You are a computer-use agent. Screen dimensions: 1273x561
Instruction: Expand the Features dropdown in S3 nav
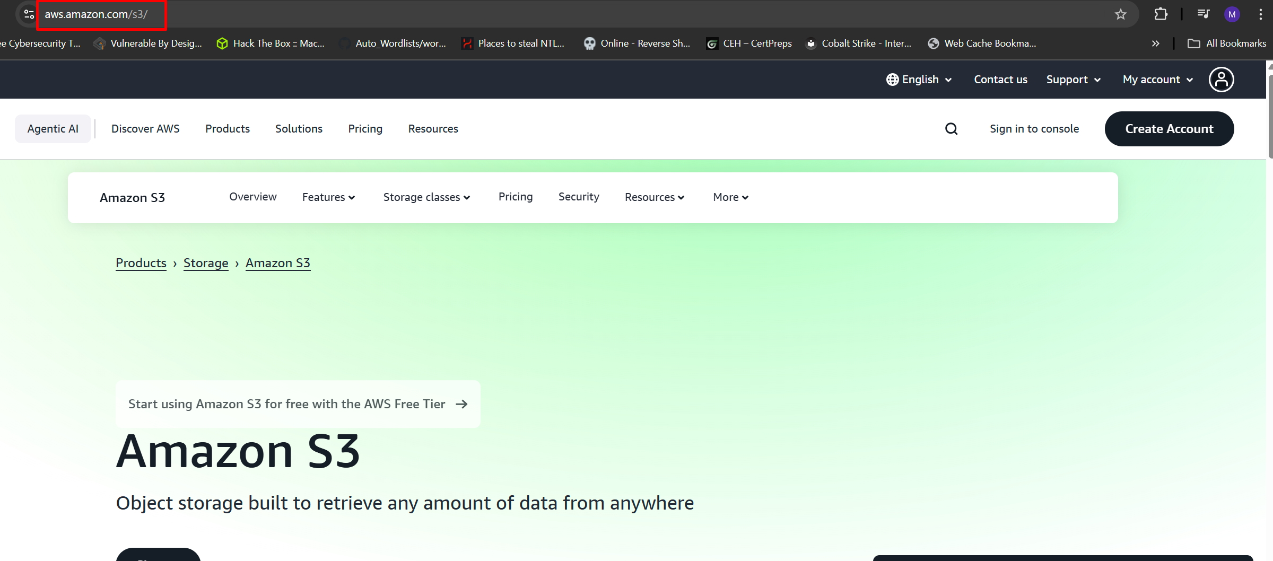(328, 197)
